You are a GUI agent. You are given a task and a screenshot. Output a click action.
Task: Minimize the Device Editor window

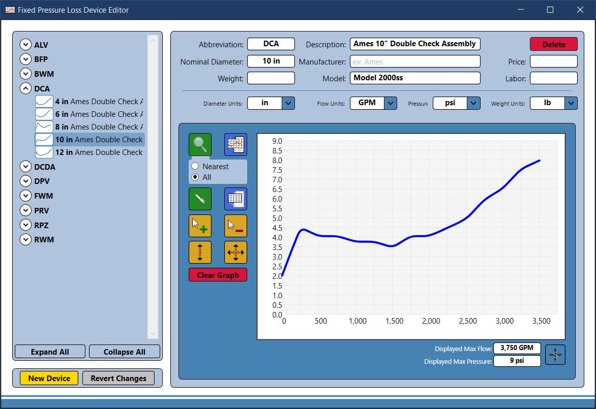(x=521, y=10)
